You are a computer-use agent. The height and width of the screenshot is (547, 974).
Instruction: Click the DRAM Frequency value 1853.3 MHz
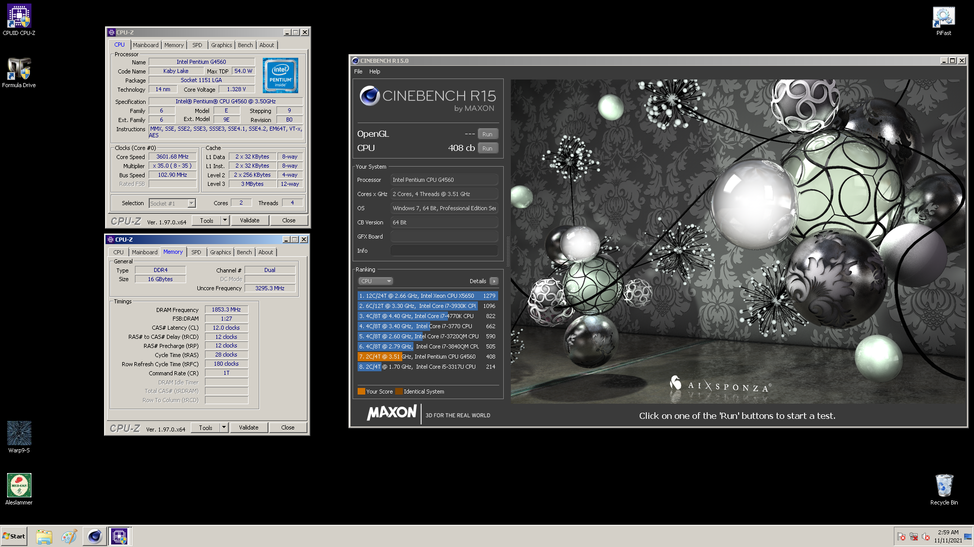pos(226,309)
